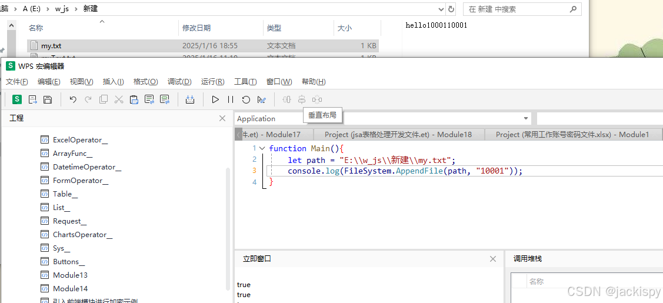
Task: Close the 工程 project panel
Action: coord(222,118)
